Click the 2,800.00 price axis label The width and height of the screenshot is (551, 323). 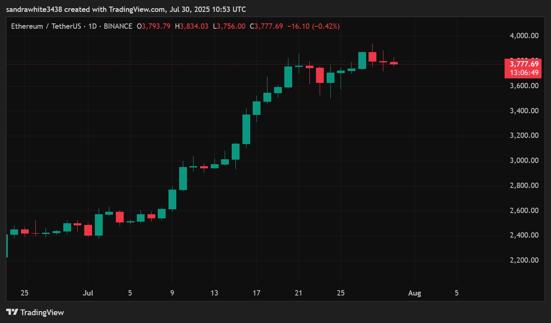tap(524, 186)
